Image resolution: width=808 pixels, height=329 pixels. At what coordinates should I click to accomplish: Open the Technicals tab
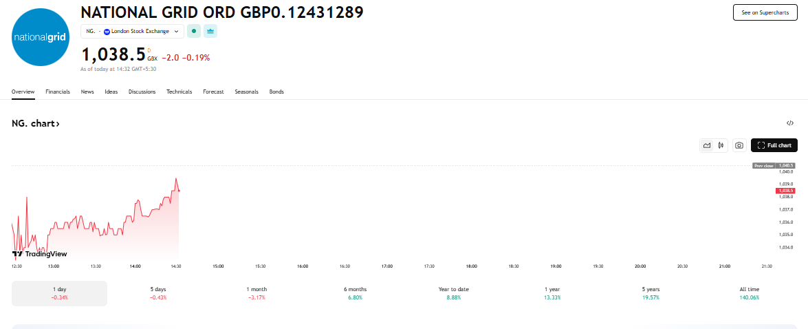point(179,92)
